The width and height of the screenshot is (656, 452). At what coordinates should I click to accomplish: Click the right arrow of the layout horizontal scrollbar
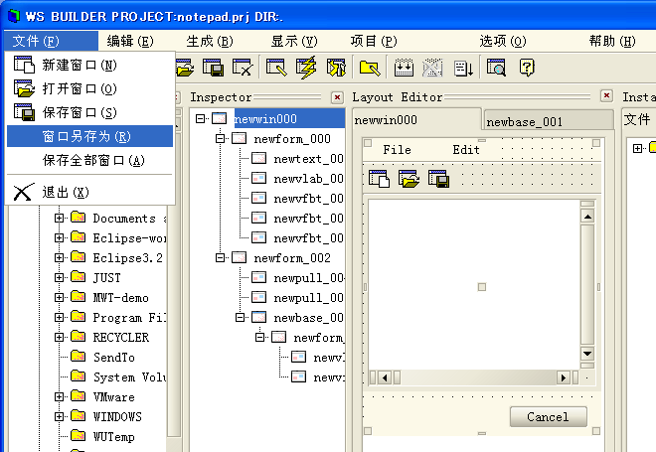pos(564,377)
